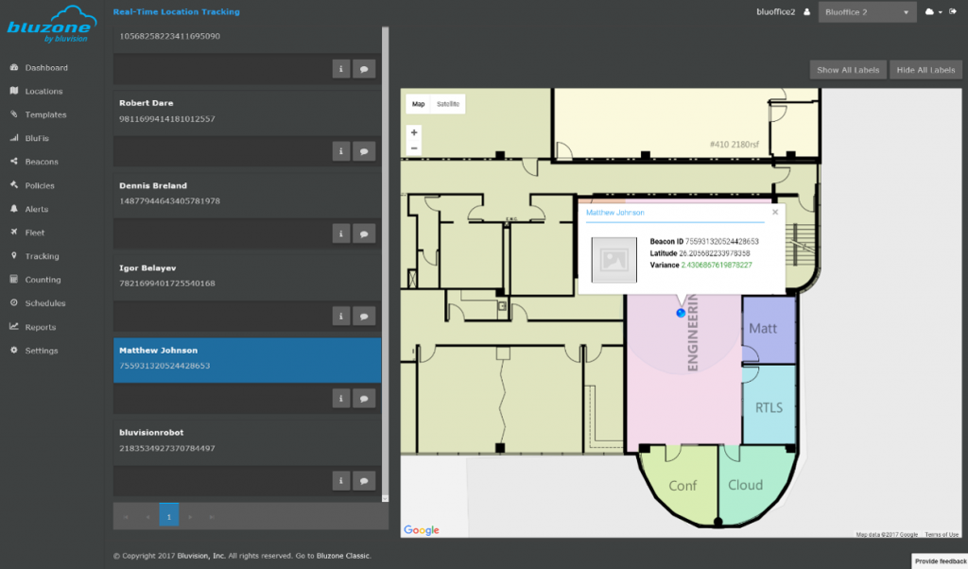This screenshot has height=569, width=968.
Task: Switch map to Satellite view
Action: [448, 104]
